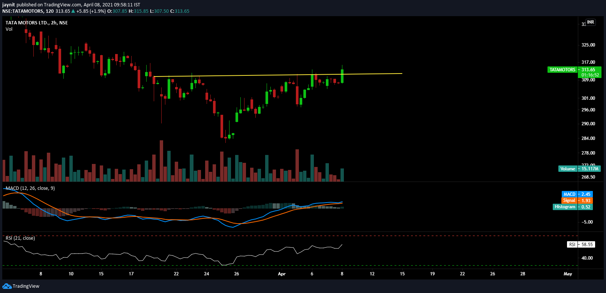Click the -5.00 MACD axis label
This screenshot has height=293, width=606.
pyautogui.click(x=587, y=222)
